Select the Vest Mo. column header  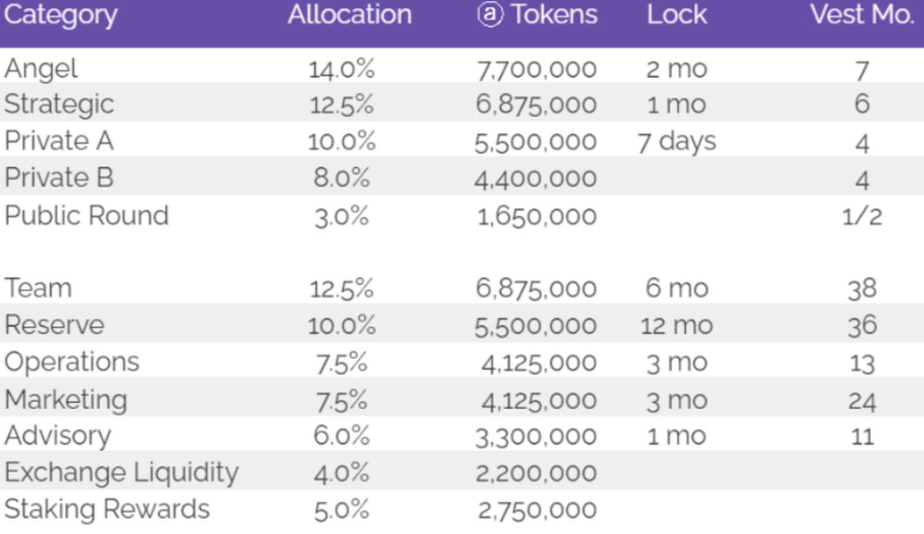[x=862, y=15]
